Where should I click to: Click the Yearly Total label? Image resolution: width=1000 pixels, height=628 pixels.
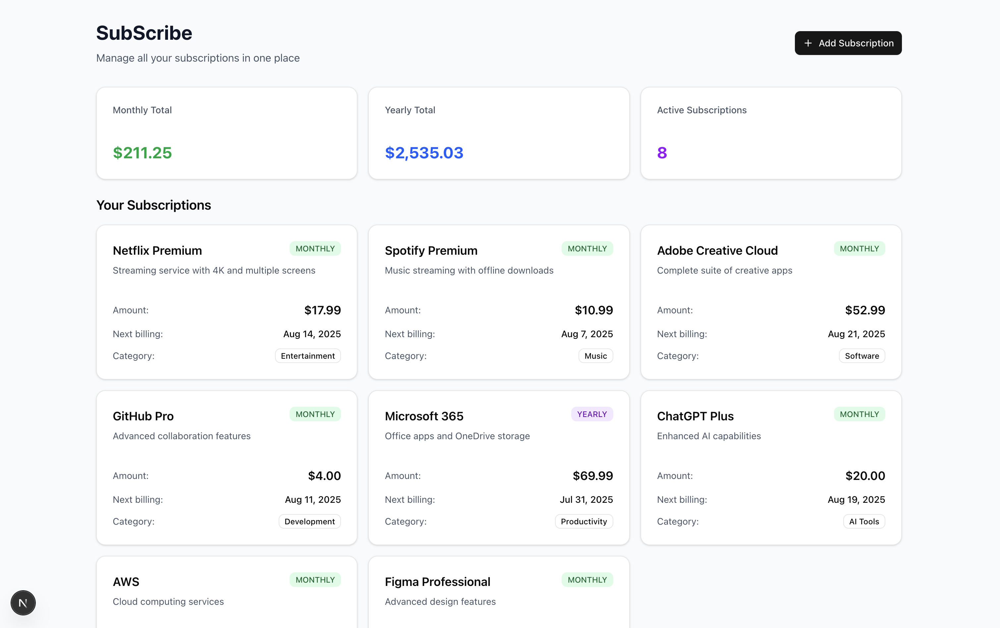coord(410,110)
